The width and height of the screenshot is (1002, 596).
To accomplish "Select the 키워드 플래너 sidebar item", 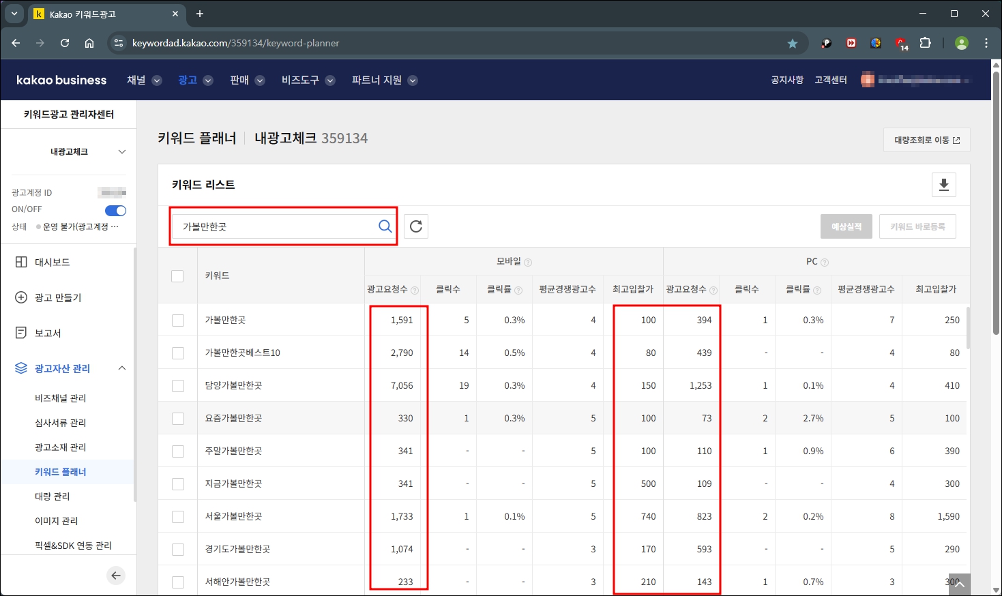I will [x=61, y=471].
